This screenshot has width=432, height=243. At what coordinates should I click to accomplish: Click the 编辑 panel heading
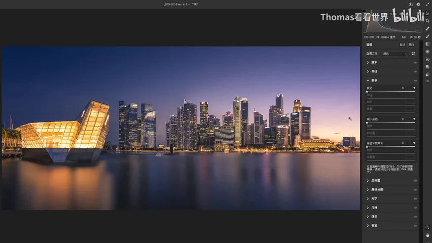tap(369, 45)
